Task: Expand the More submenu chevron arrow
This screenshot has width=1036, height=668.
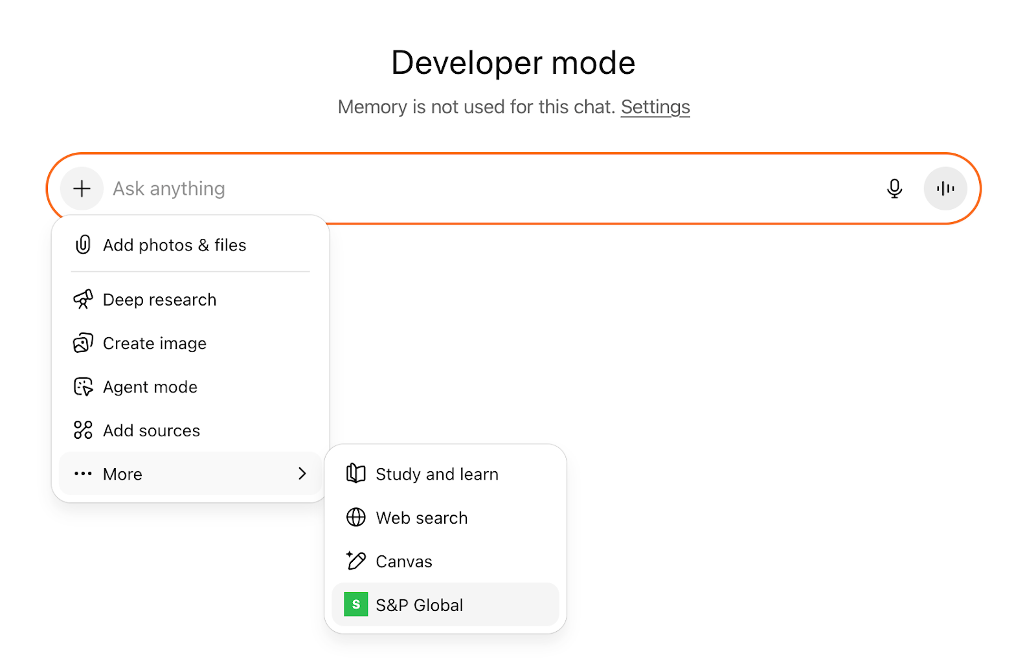Action: (302, 474)
